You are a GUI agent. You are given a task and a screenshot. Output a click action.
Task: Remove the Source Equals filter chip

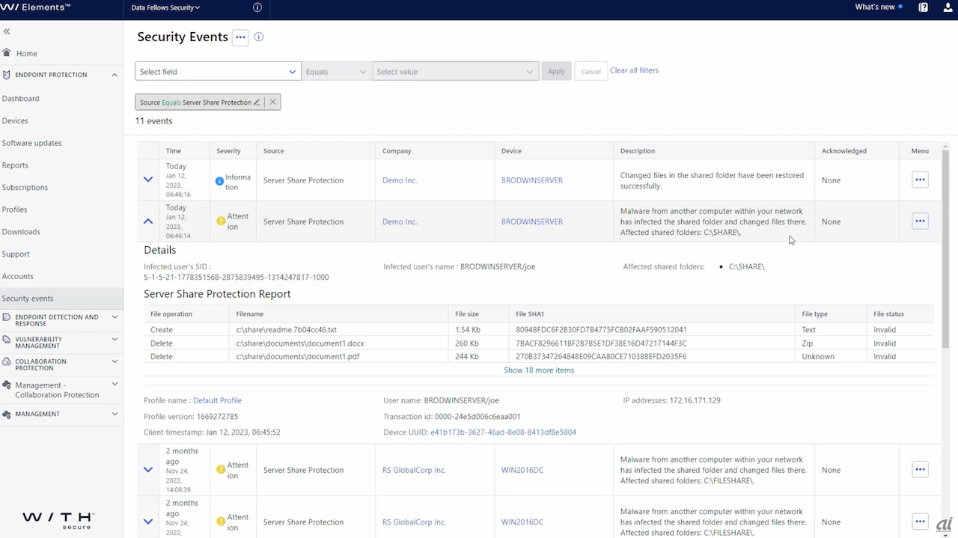point(272,103)
